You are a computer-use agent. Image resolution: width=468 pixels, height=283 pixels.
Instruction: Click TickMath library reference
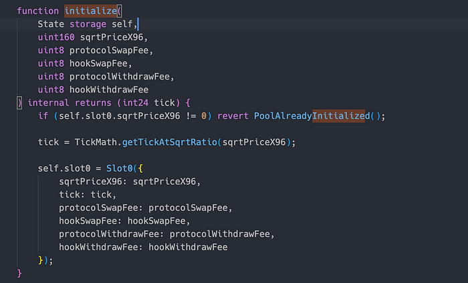[96, 142]
